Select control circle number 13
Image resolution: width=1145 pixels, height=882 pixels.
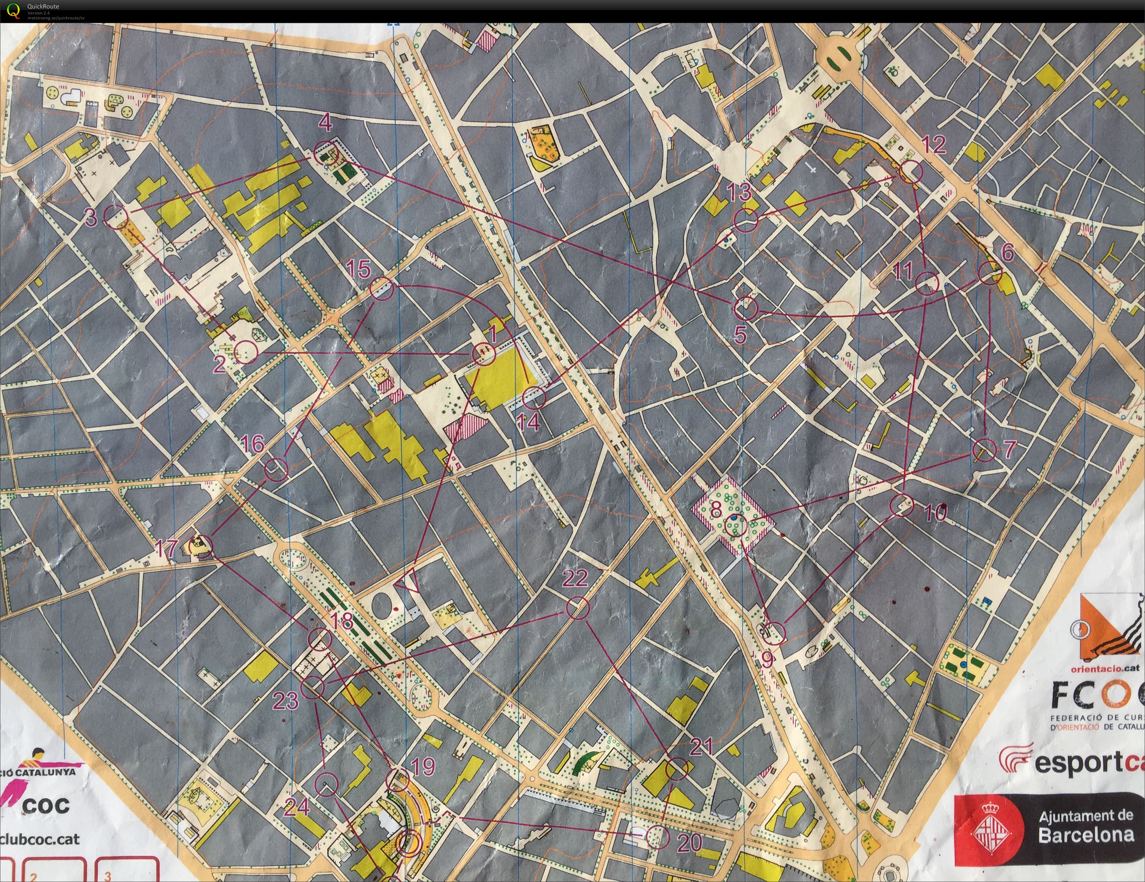pos(746,220)
